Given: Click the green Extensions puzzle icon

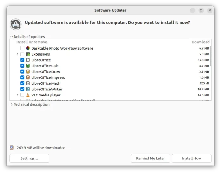Looking at the screenshot, I should click(x=28, y=54).
